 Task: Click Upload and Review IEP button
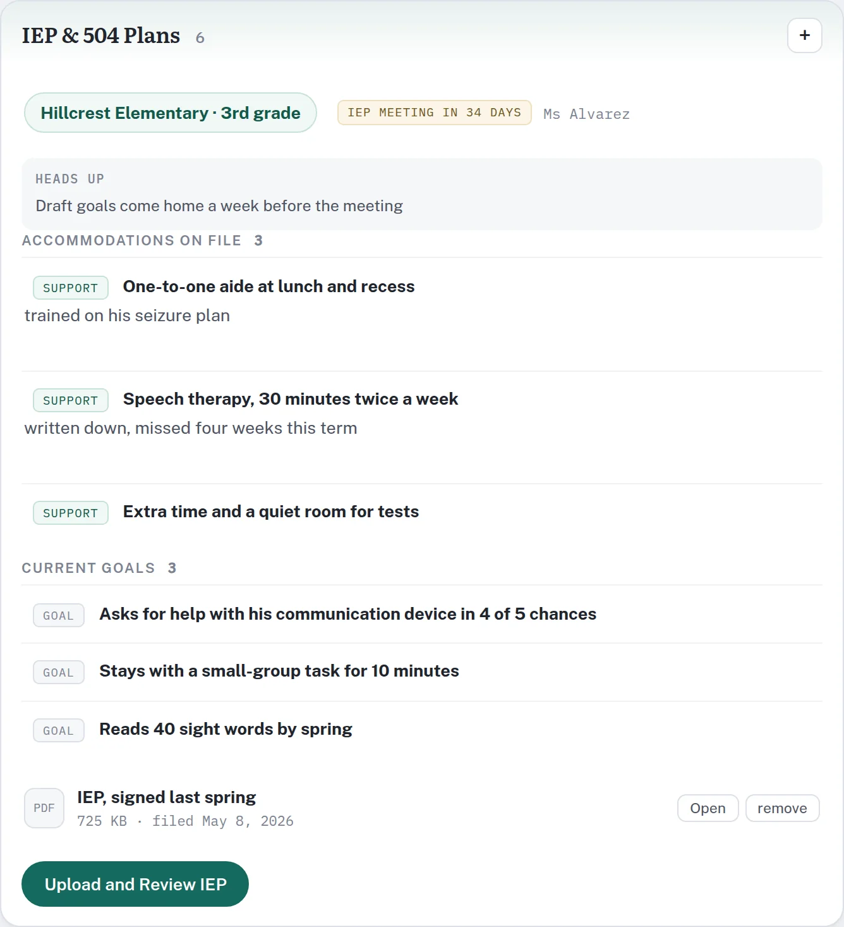(135, 884)
